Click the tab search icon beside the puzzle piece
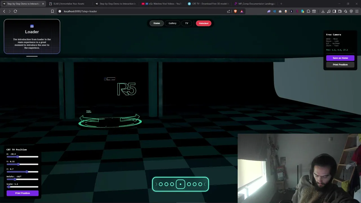Viewport: 361px width, 203px height. (314, 11)
